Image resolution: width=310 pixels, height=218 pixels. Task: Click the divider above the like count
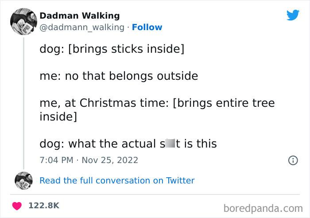155,195
